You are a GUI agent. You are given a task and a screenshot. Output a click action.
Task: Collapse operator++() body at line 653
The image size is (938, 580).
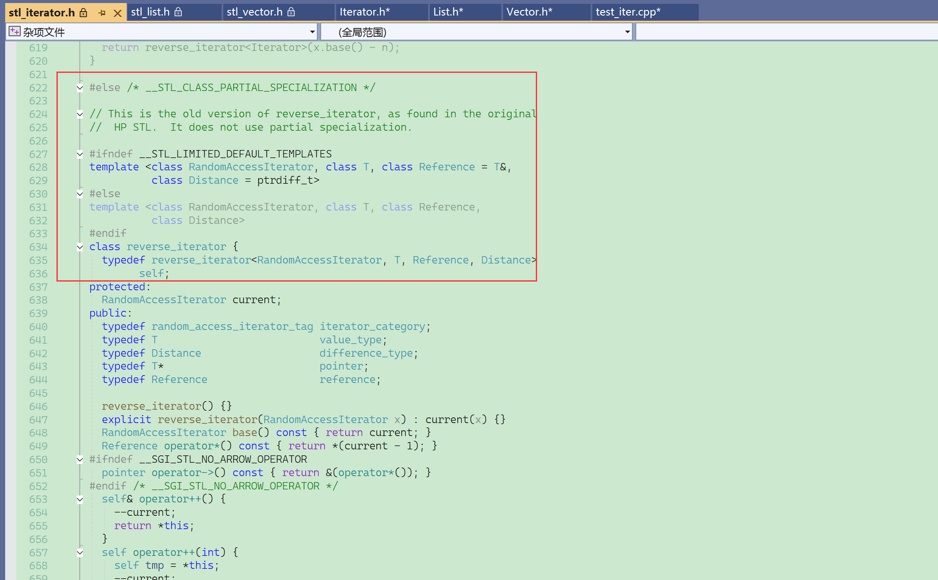[x=80, y=499]
